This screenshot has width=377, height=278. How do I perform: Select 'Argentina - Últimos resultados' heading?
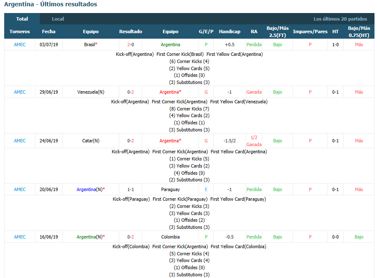tap(51, 4)
